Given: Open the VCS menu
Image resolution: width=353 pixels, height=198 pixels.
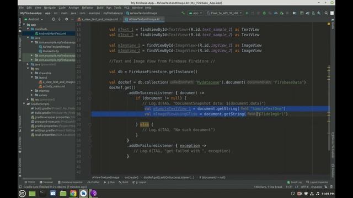Looking at the screenshot, I should (126, 8).
